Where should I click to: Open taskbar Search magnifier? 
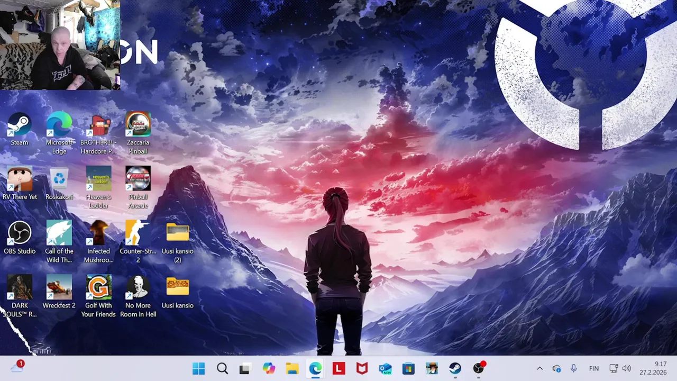coord(222,368)
